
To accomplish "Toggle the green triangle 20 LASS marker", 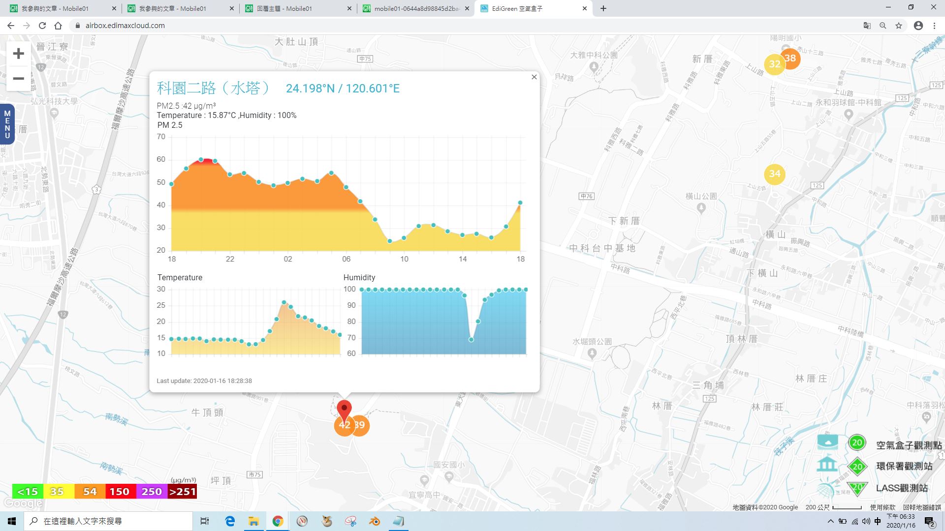I will pos(857,488).
